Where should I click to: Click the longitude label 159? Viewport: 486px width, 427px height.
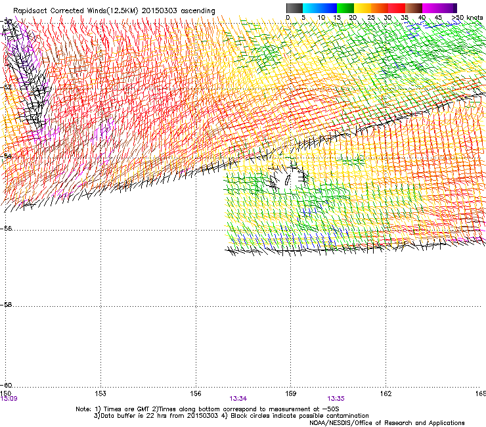[290, 393]
